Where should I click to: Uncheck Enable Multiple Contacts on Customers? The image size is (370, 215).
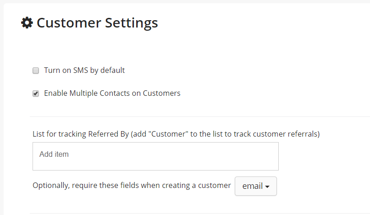point(36,94)
